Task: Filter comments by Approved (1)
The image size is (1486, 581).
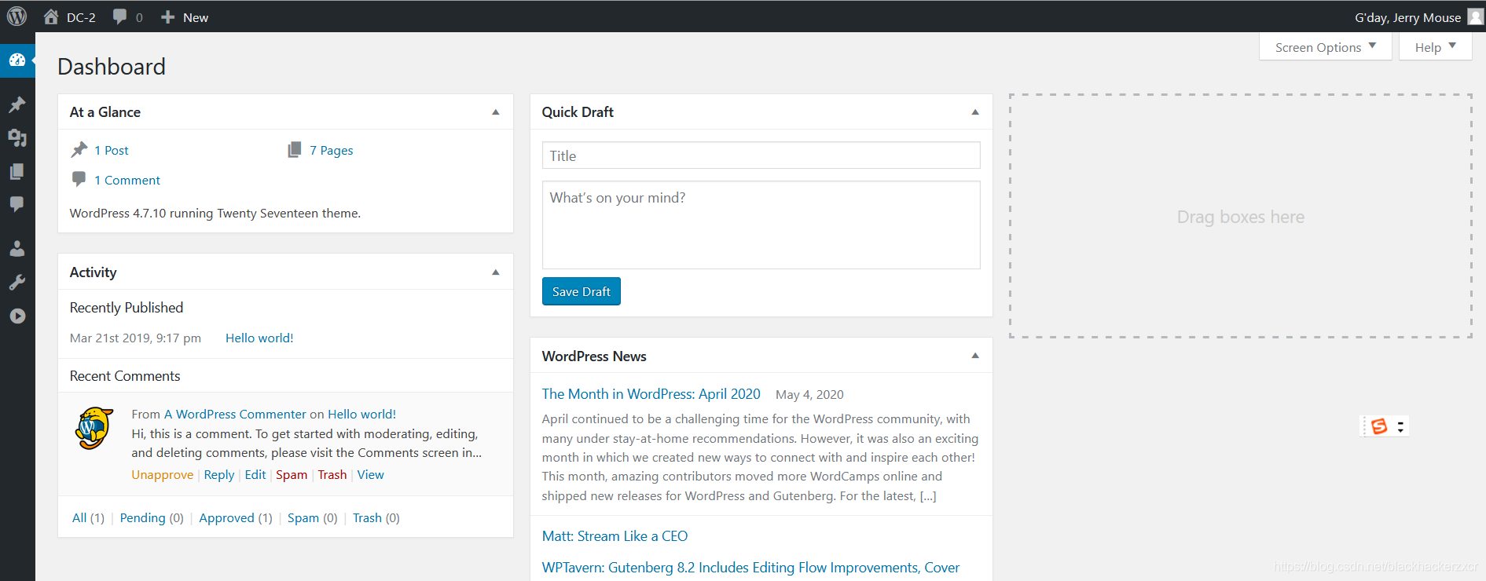Action: click(236, 517)
